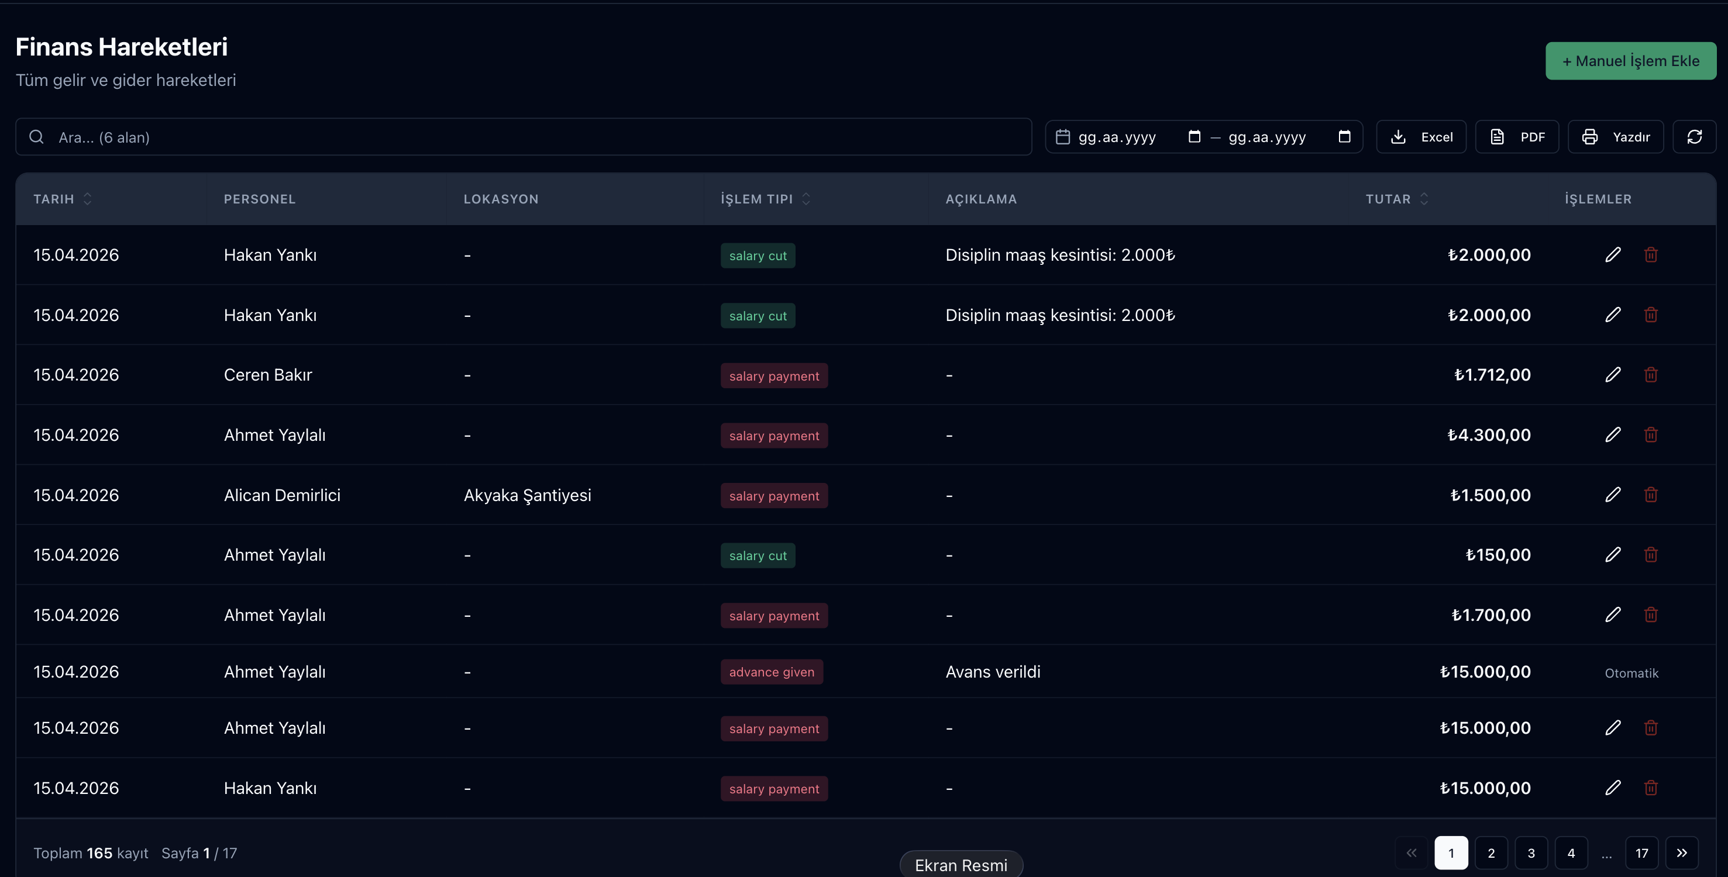Viewport: 1728px width, 877px height.
Task: Click Ceren Bakır personnel name
Action: pyautogui.click(x=268, y=375)
